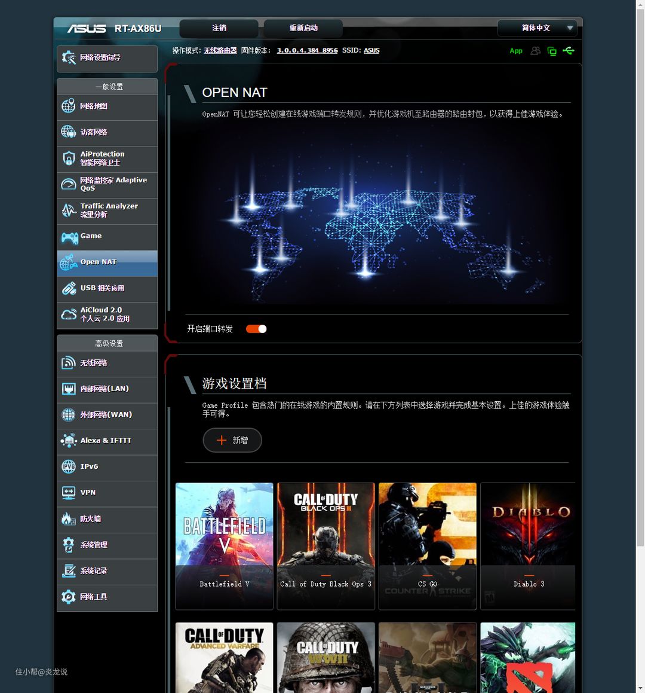Toggle the port forwarding switch off

point(256,329)
